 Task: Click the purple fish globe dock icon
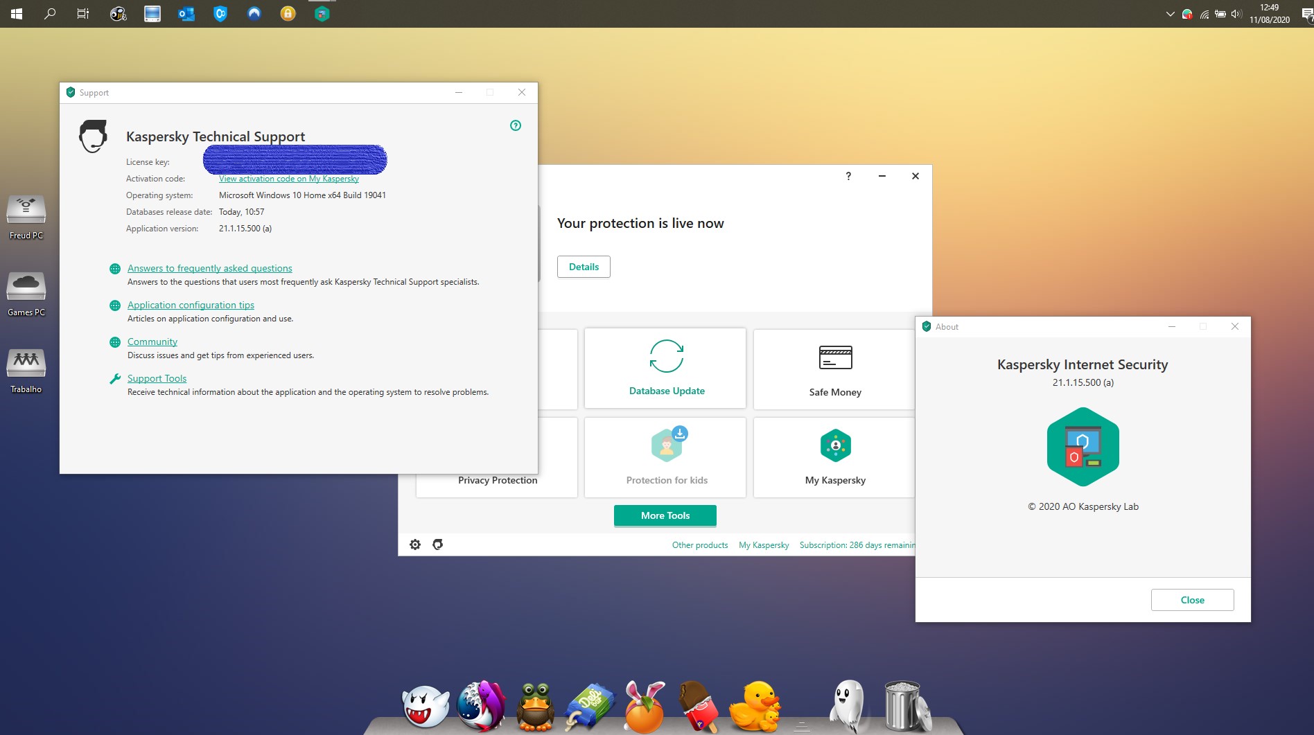[481, 707]
